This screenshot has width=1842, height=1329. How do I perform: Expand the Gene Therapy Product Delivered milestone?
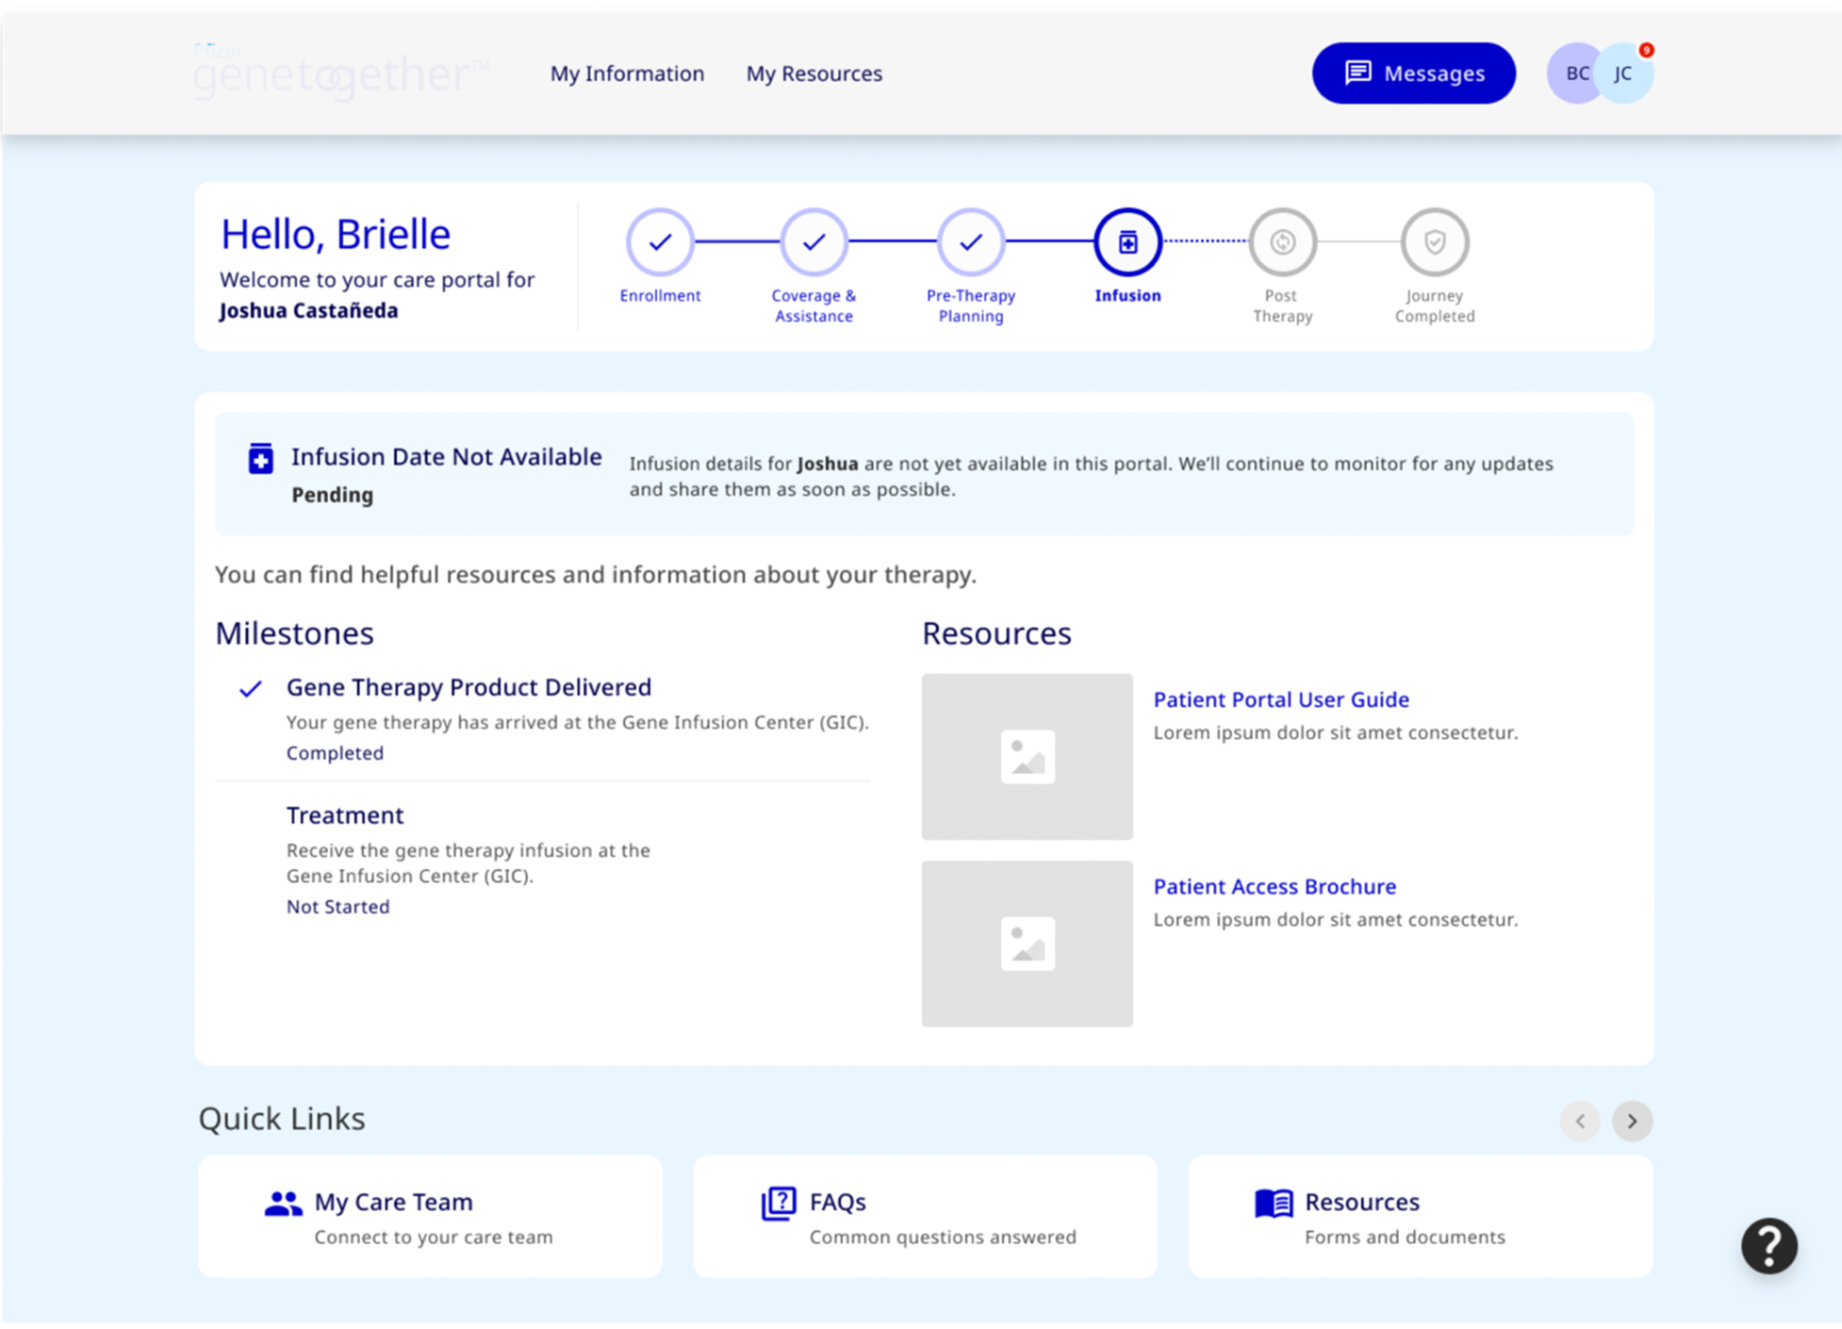[469, 687]
